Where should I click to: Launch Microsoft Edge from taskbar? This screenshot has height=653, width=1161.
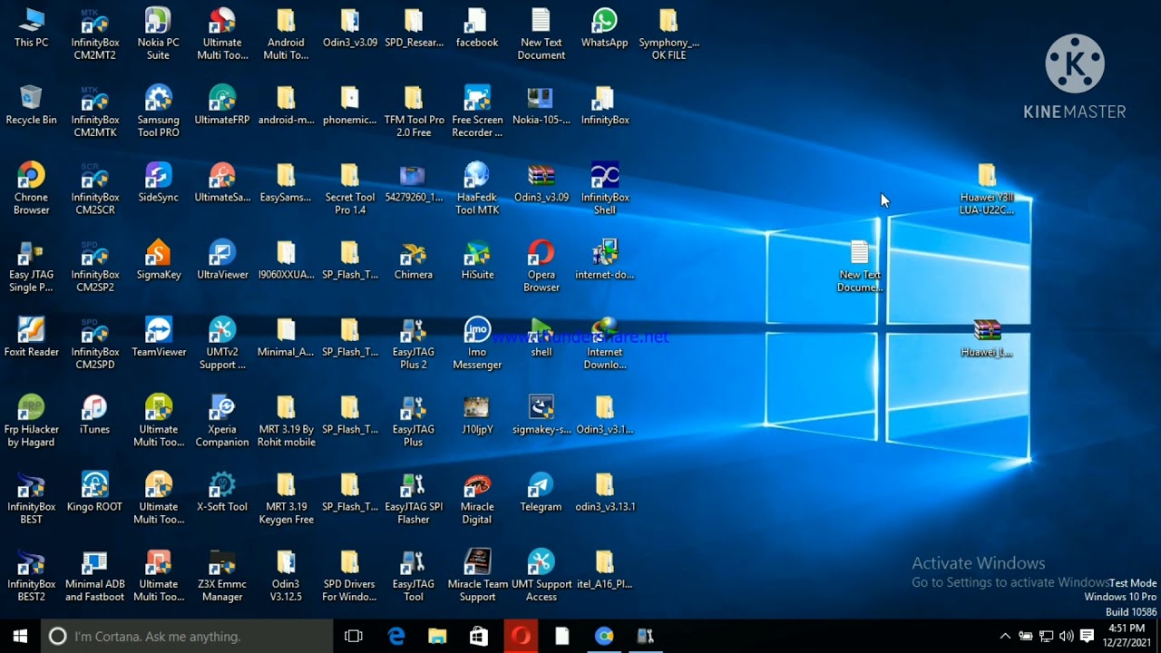[x=396, y=637]
